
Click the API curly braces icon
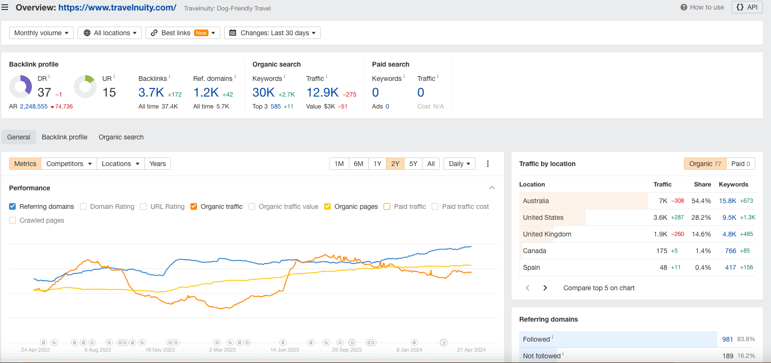coord(740,7)
